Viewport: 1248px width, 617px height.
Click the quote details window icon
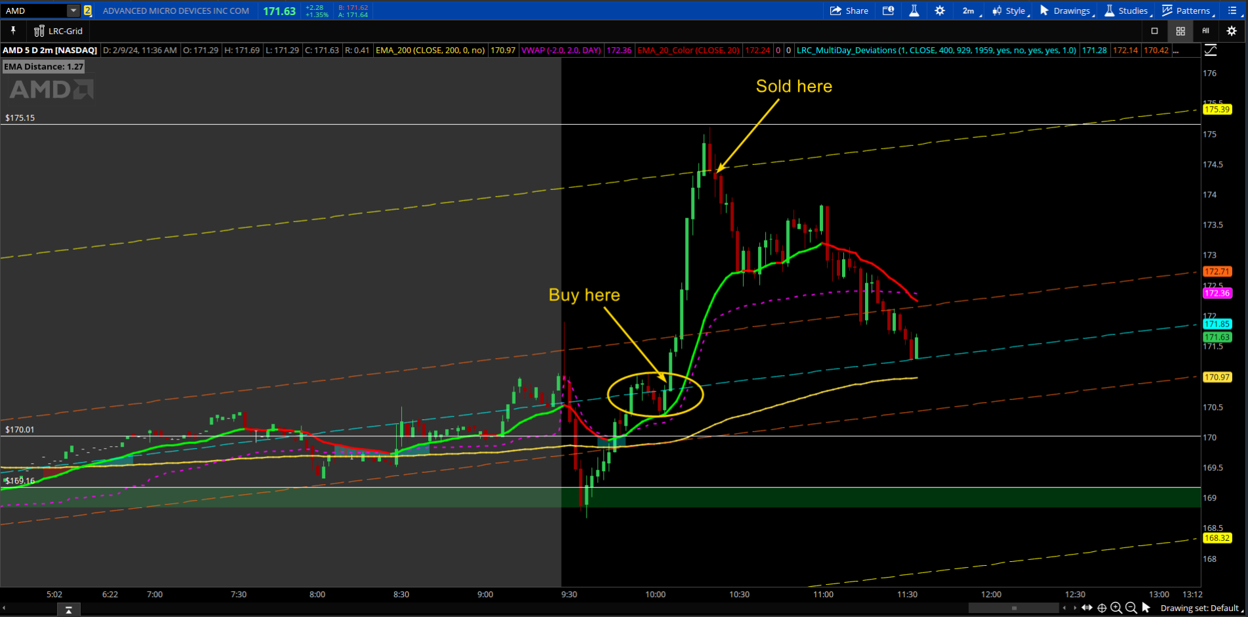point(888,11)
